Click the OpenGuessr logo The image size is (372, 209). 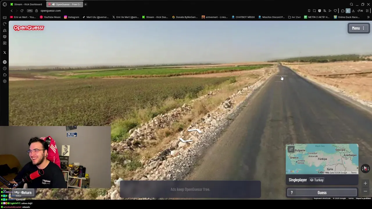pos(28,28)
